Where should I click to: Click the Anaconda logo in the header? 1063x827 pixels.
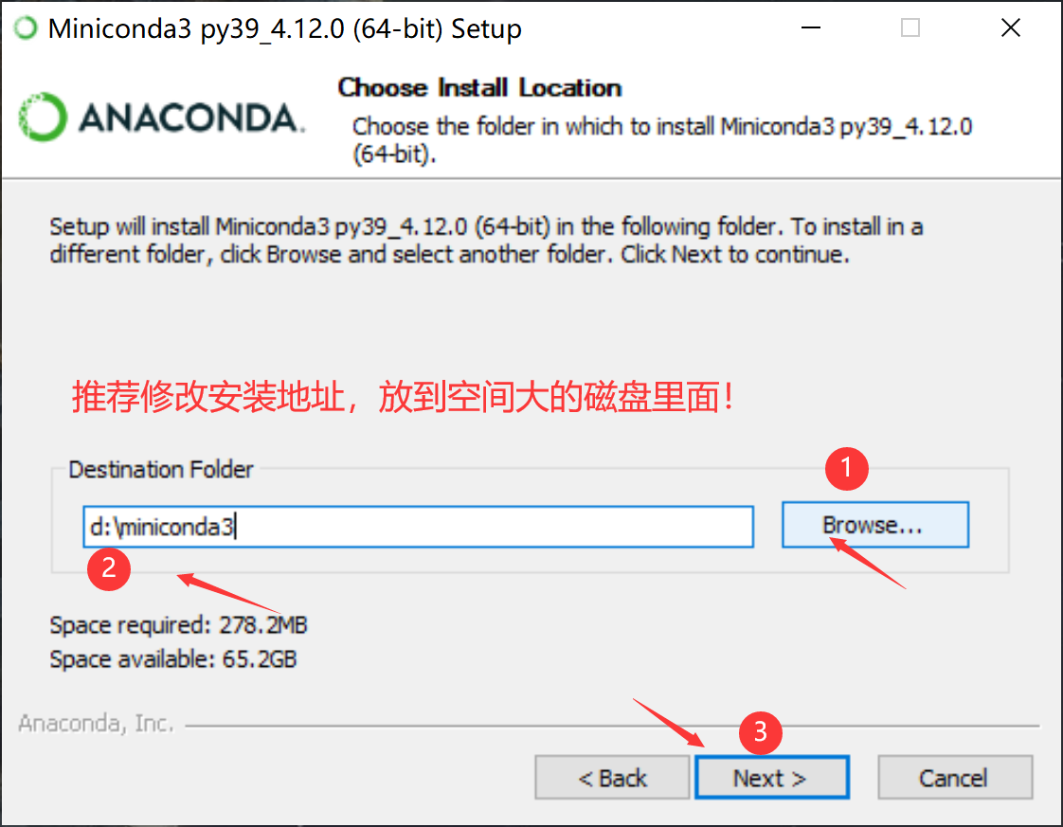[161, 117]
